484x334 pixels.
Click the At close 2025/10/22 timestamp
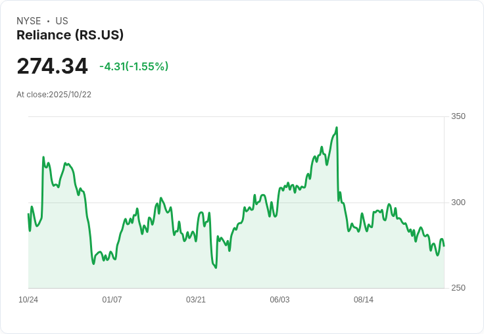point(54,95)
